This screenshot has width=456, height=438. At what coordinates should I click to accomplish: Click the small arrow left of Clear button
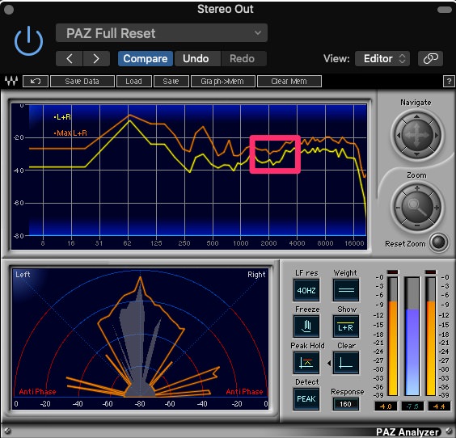pos(329,363)
